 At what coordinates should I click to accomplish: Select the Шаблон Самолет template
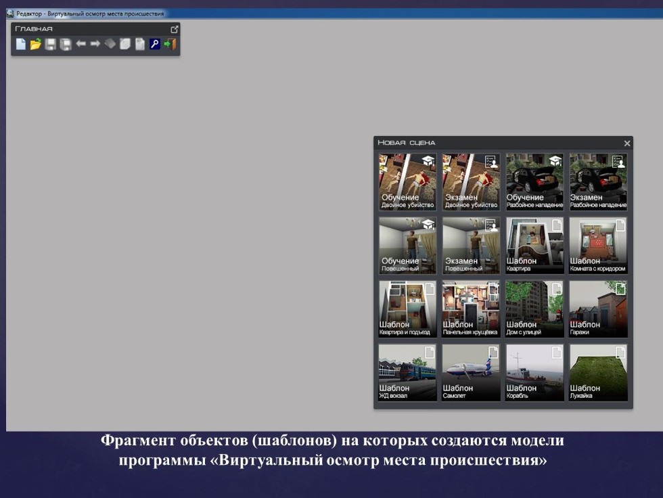coord(471,371)
